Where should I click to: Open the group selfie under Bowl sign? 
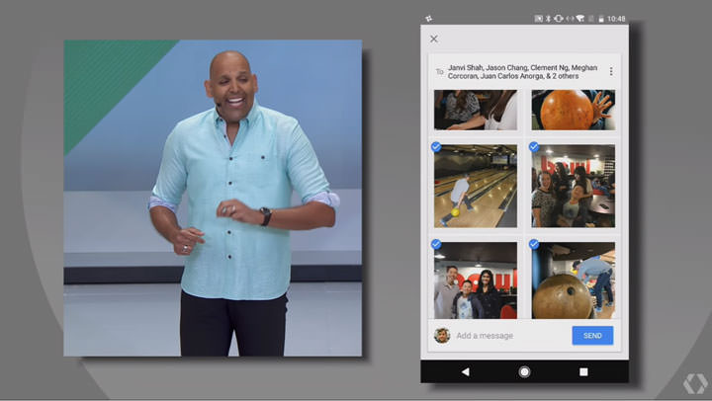point(574,186)
